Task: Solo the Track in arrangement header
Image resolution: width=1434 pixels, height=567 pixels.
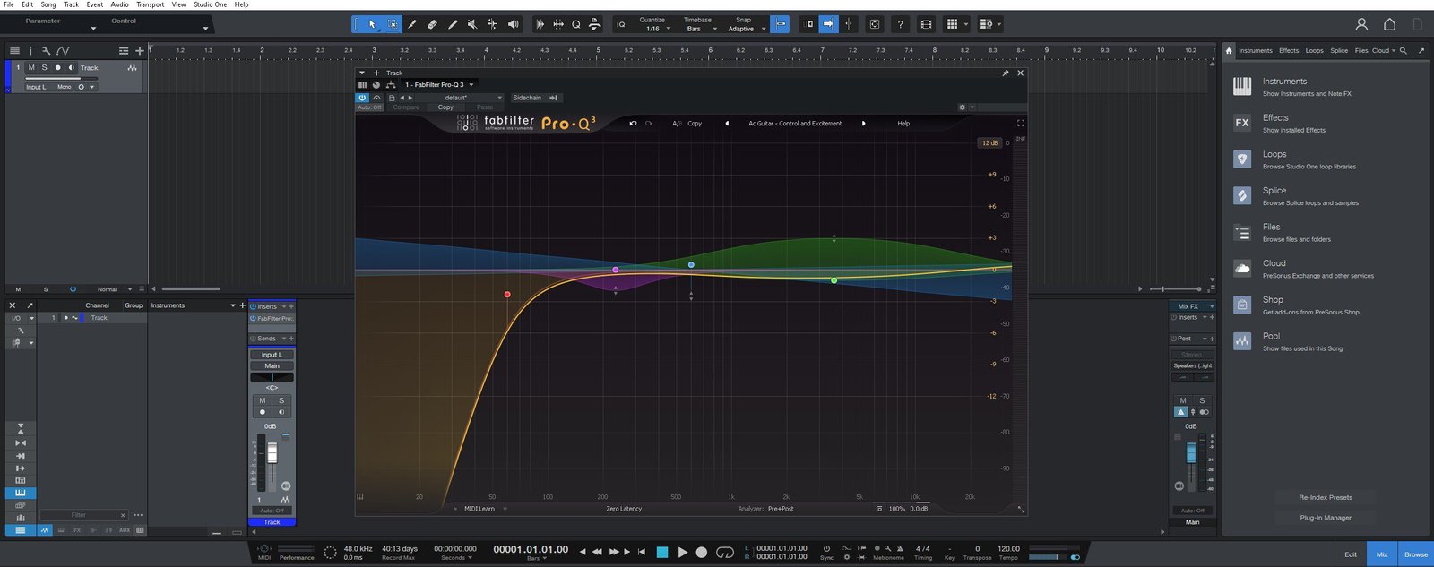Action: coord(45,67)
